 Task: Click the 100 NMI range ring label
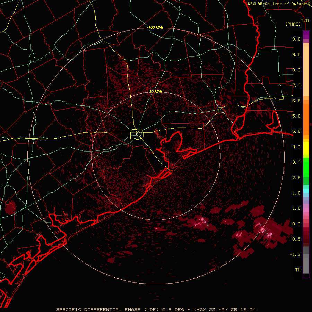(x=156, y=27)
